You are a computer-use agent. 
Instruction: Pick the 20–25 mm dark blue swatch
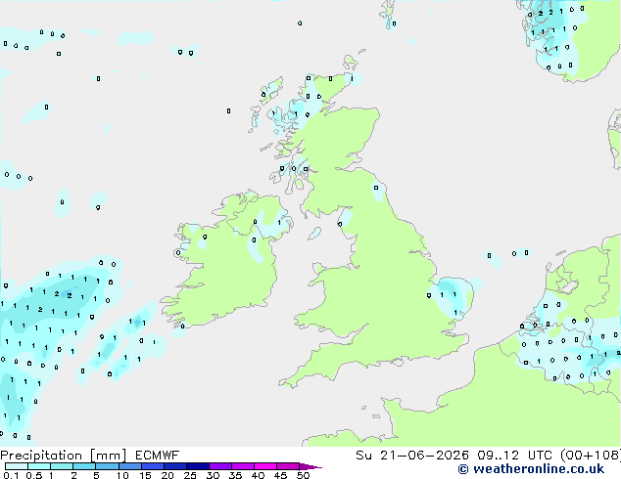tap(174, 466)
